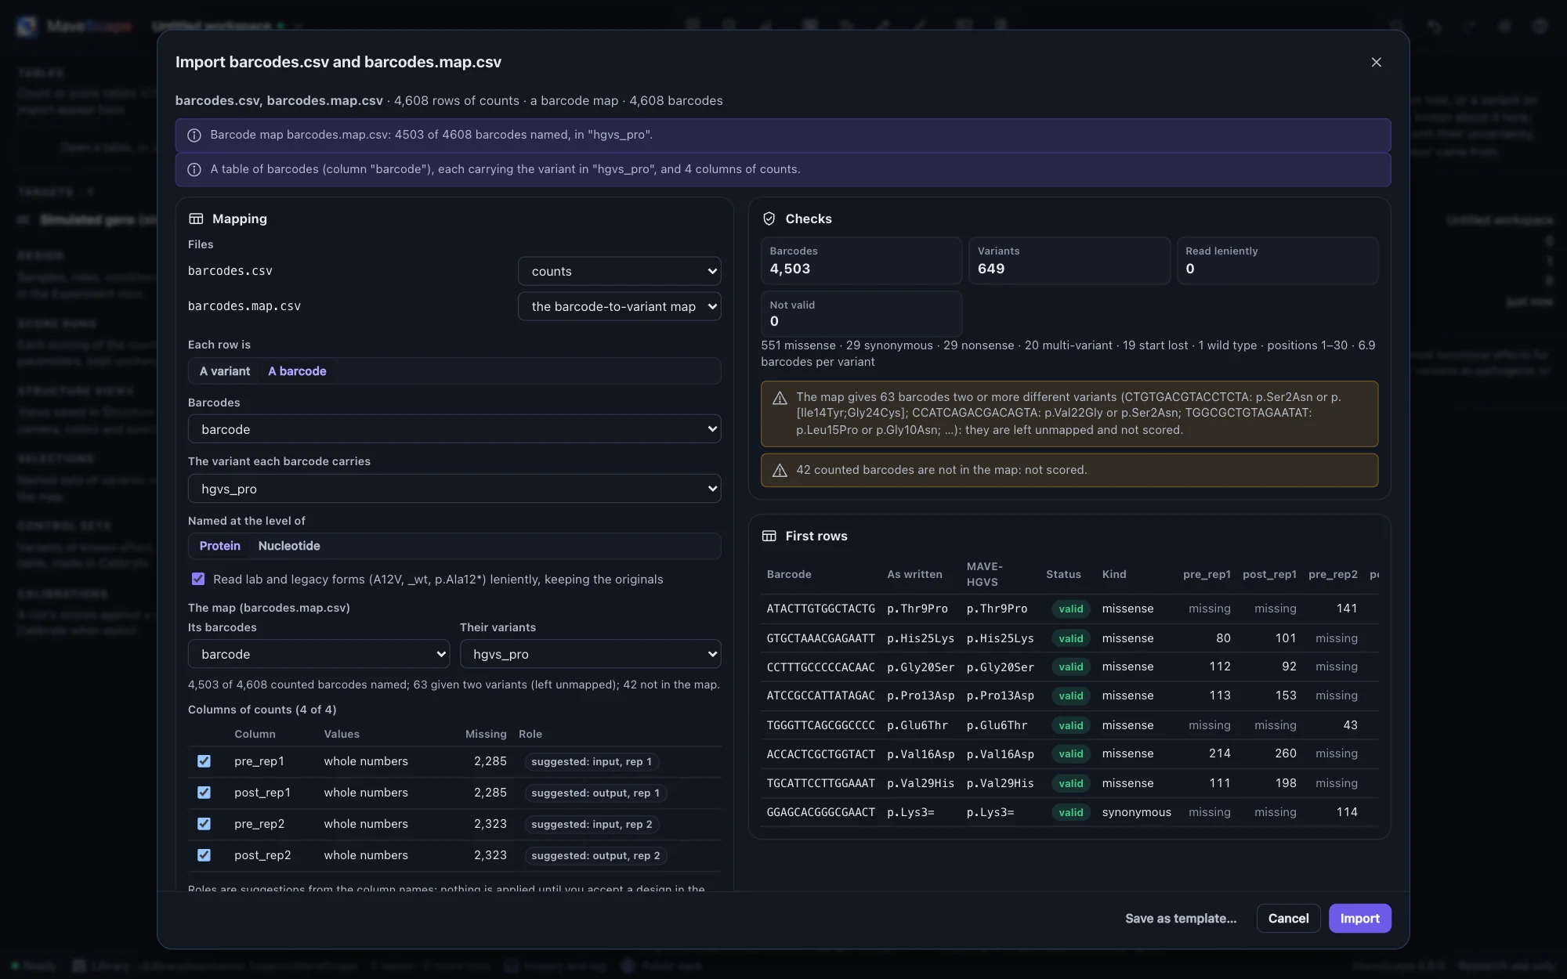The image size is (1567, 979).
Task: Click 'p.Val16Asp' in As written column
Action: click(921, 754)
